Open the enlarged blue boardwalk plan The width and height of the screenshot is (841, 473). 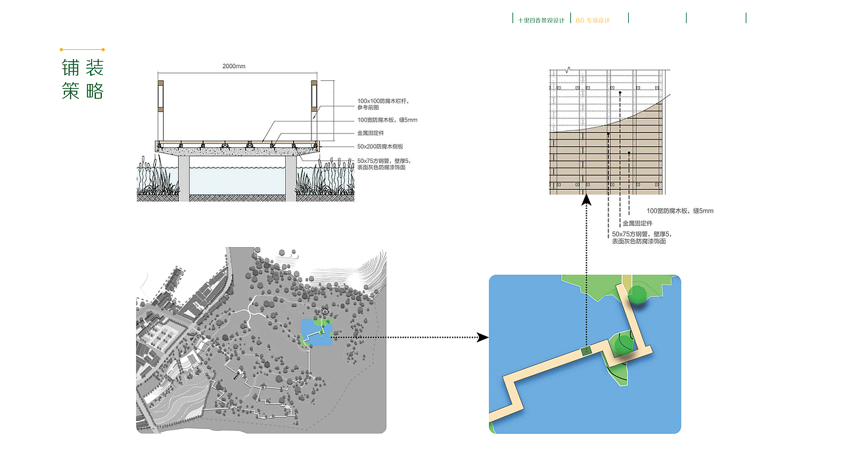coord(585,354)
